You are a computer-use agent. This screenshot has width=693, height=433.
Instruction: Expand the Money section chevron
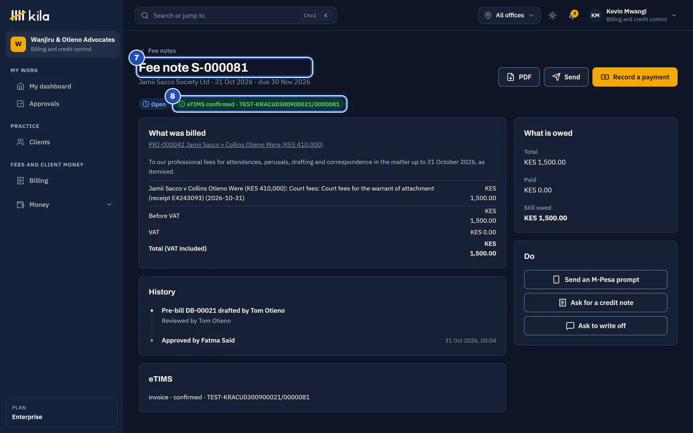(109, 204)
